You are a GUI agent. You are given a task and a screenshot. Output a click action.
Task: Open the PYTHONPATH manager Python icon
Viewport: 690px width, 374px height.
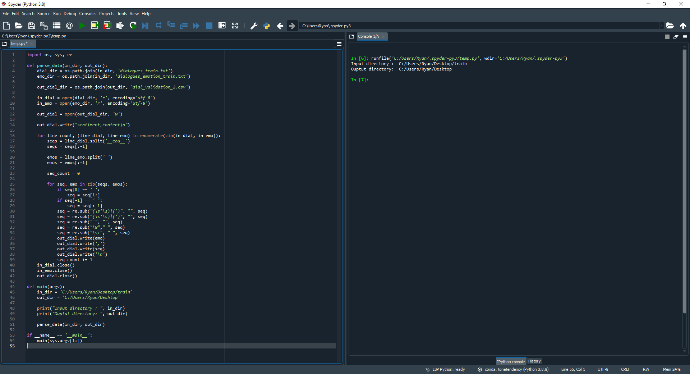click(x=267, y=26)
